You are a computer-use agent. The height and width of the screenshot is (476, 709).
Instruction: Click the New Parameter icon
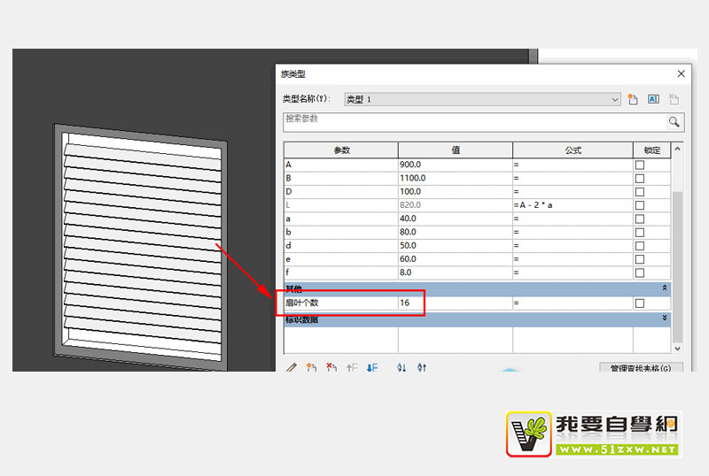click(x=311, y=367)
